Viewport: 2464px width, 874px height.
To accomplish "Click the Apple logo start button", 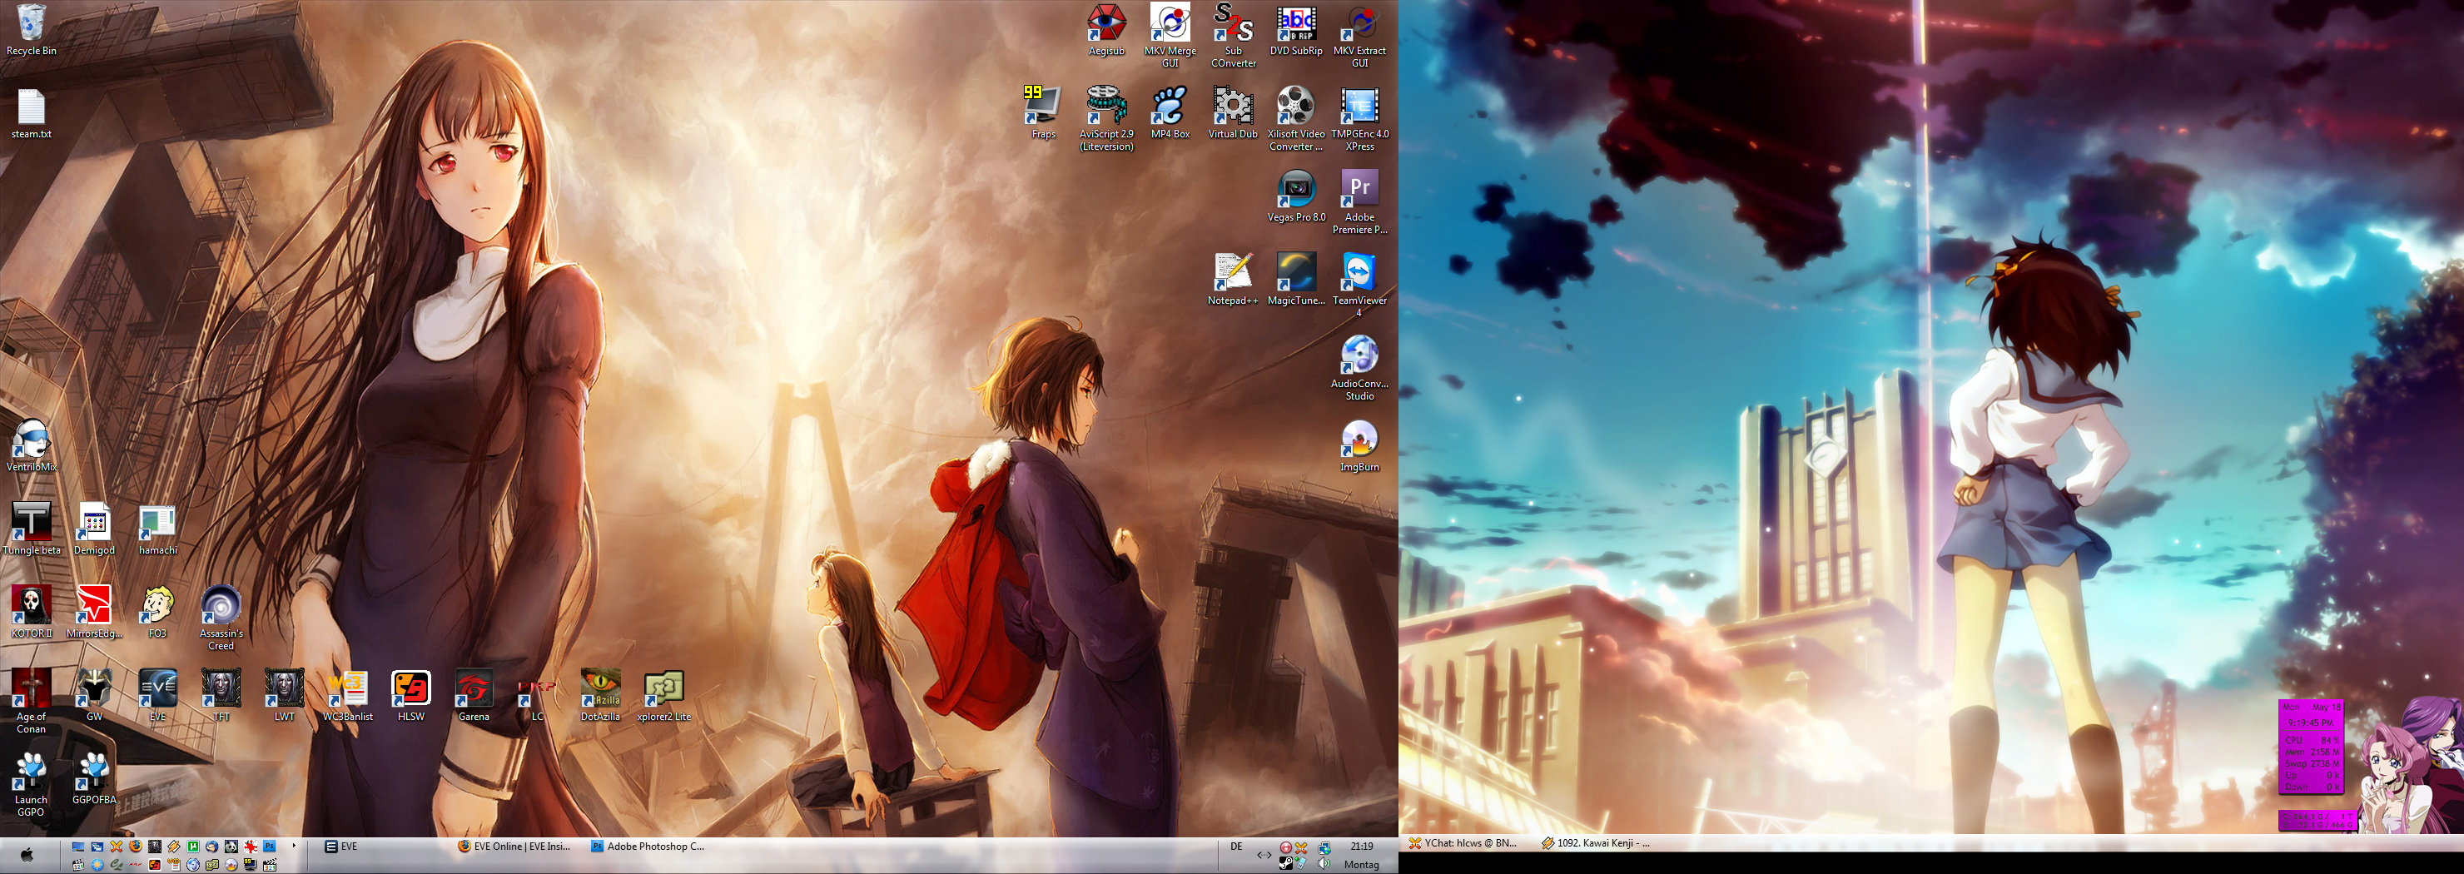I will [x=27, y=855].
